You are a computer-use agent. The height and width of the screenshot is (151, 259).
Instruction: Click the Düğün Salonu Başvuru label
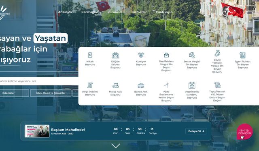tap(115, 64)
